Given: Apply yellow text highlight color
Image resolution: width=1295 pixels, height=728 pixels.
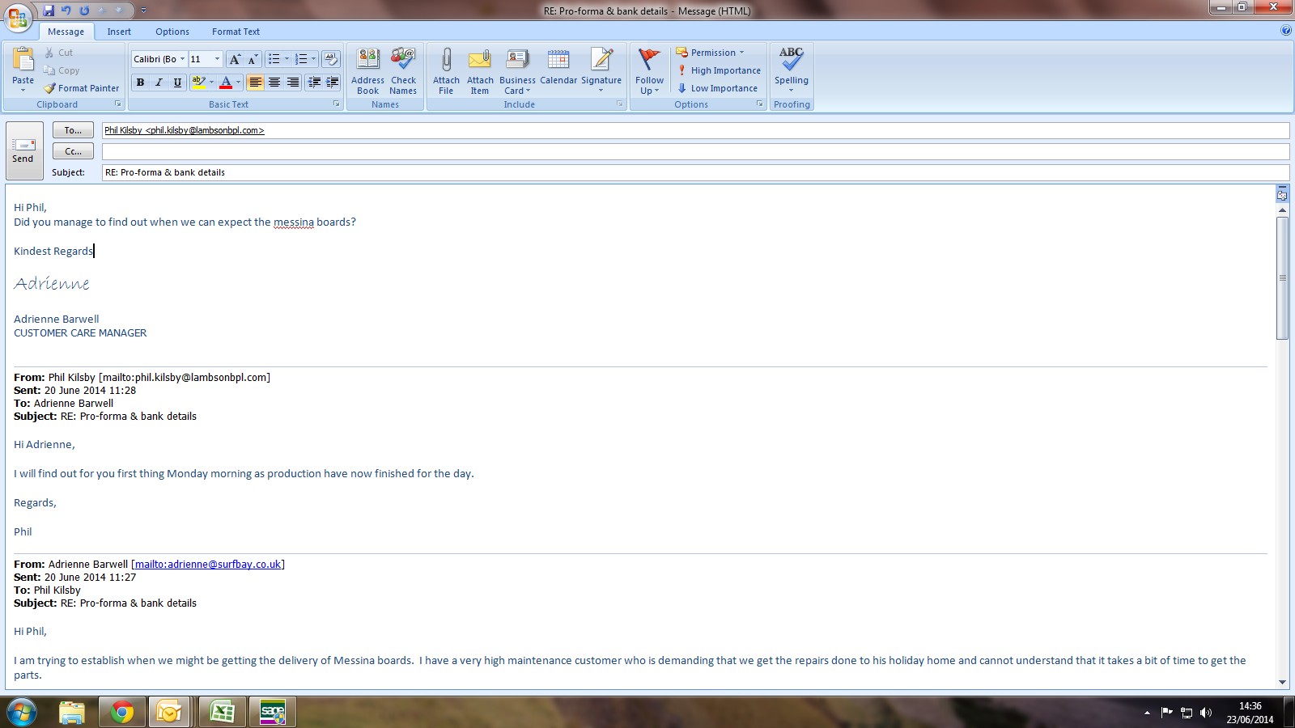Looking at the screenshot, I should 198,82.
